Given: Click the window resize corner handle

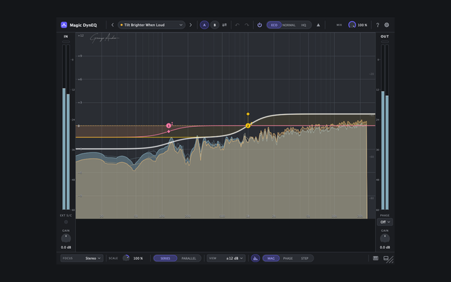Looking at the screenshot, I should (390, 260).
